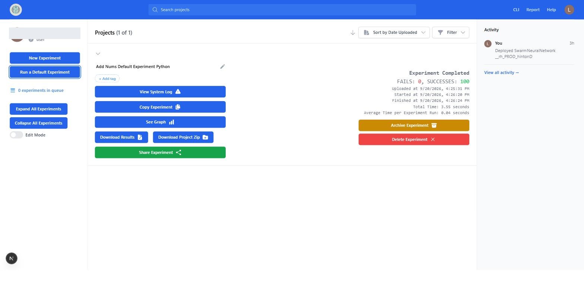Open the user avatar menu in the header
The image size is (584, 287).
(569, 10)
